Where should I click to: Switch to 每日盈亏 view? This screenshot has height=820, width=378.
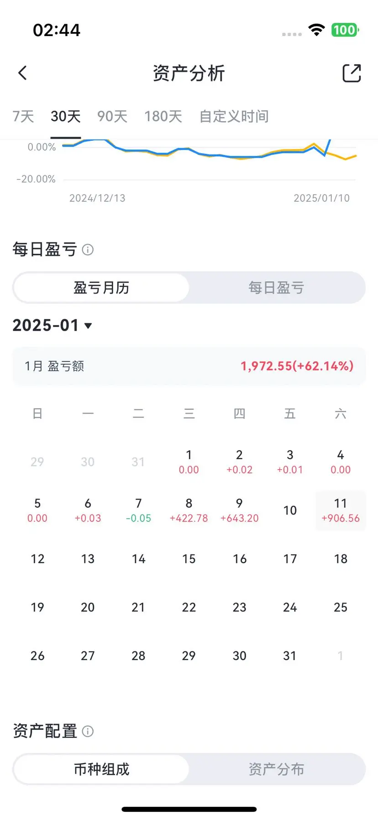(276, 288)
